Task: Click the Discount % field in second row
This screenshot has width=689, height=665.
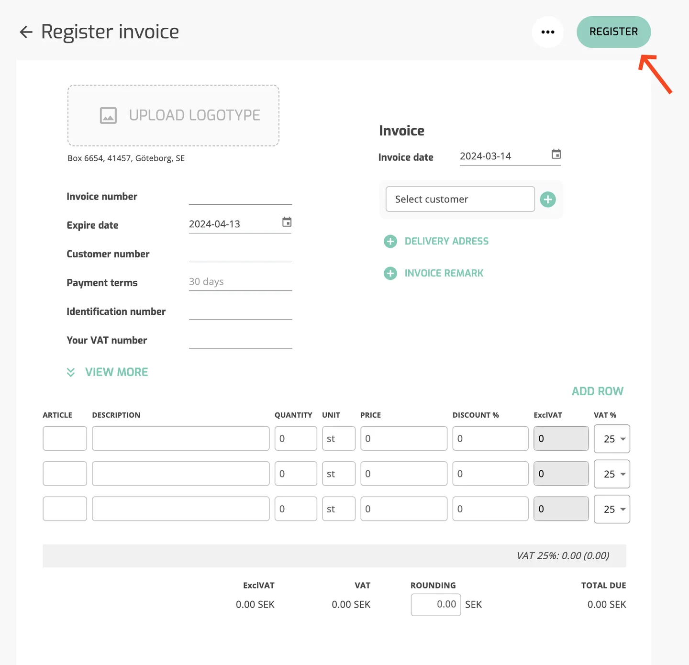Action: (x=490, y=474)
